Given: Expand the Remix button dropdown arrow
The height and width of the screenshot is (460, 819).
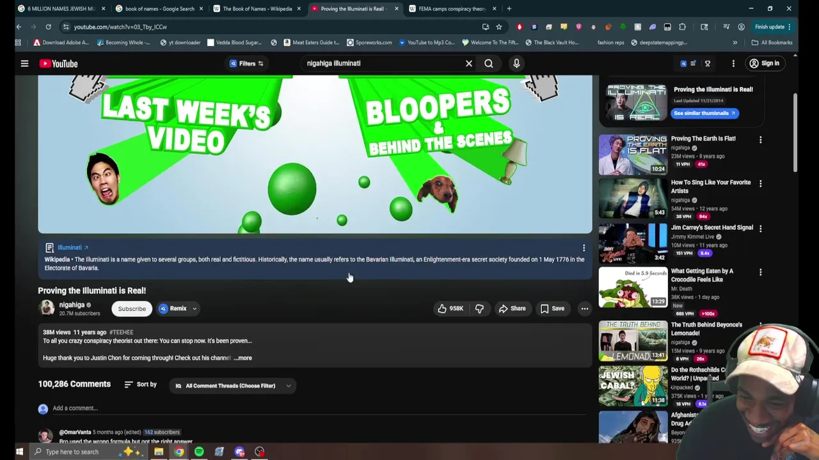Looking at the screenshot, I should 195,309.
